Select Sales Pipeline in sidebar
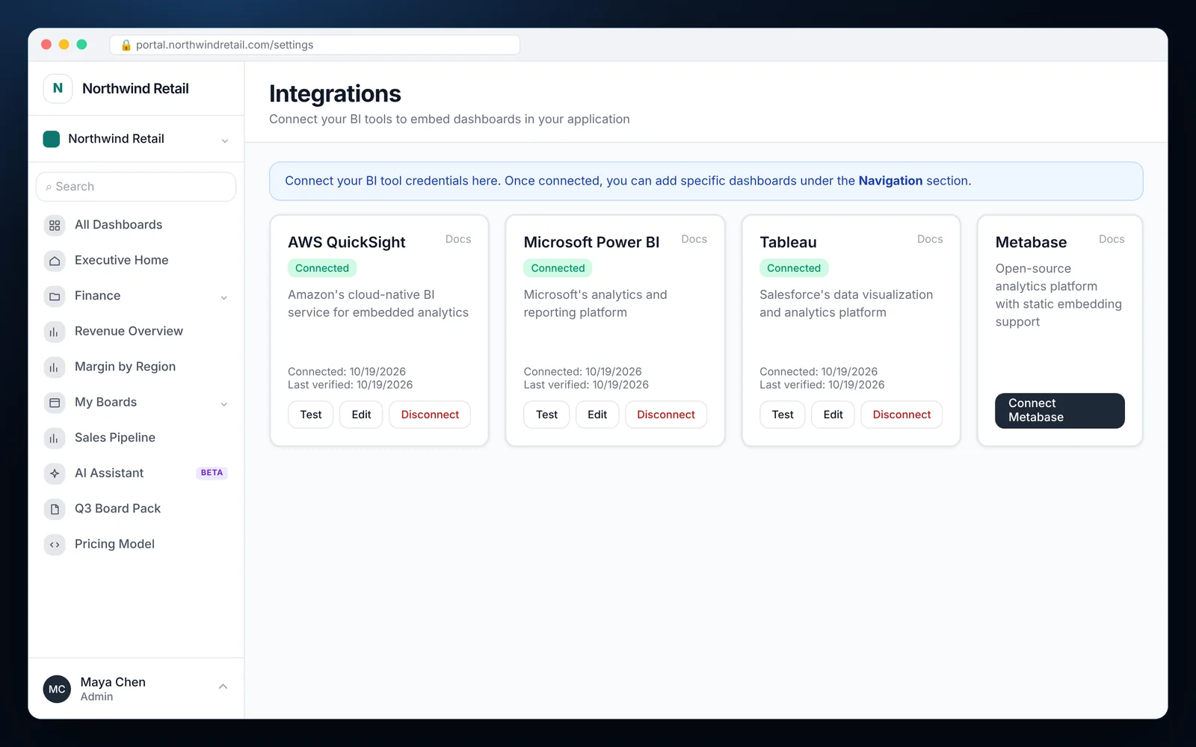Image resolution: width=1196 pixels, height=747 pixels. pos(136,438)
